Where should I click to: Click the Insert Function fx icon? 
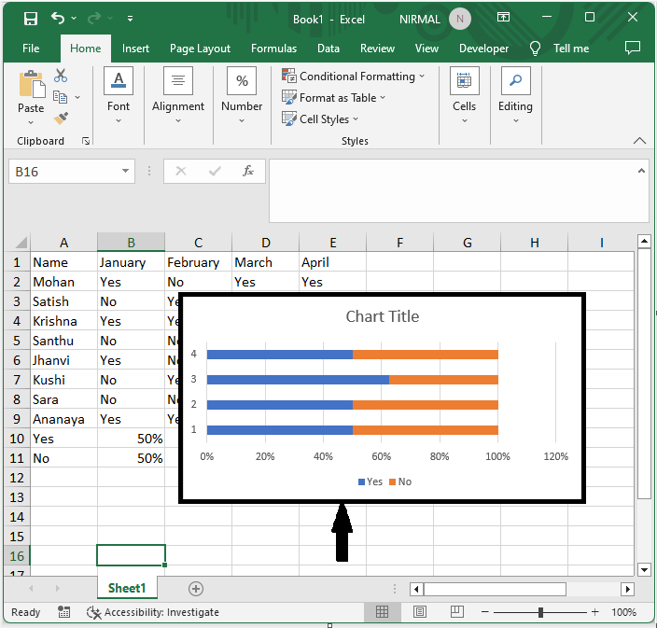248,171
